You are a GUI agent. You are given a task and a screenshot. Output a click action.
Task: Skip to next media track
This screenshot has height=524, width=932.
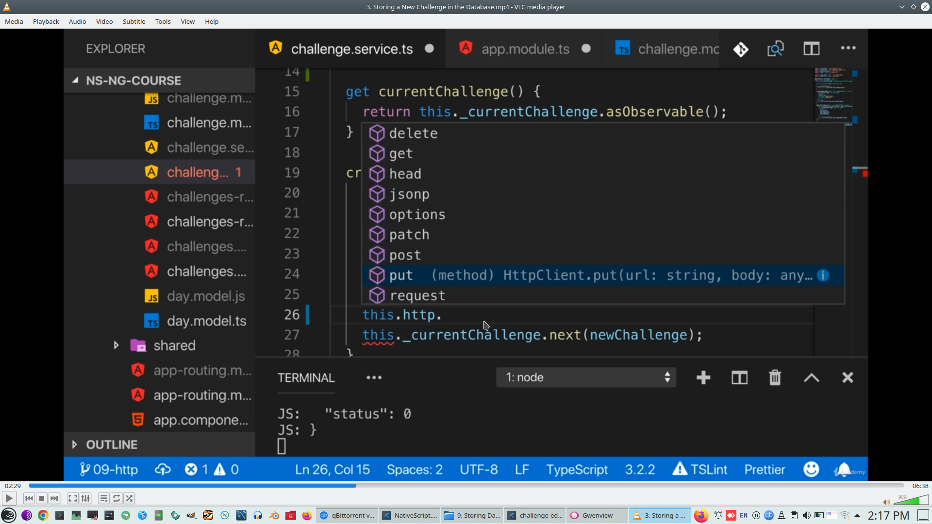(54, 498)
